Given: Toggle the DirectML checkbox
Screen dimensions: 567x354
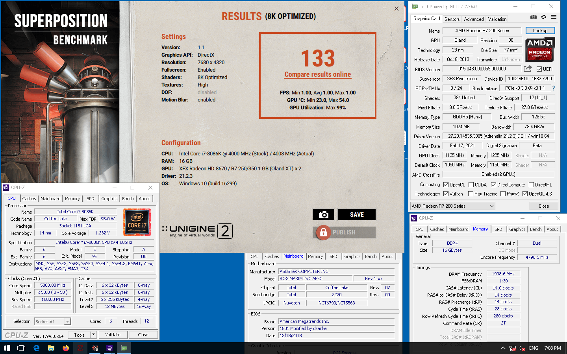Looking at the screenshot, I should point(531,184).
